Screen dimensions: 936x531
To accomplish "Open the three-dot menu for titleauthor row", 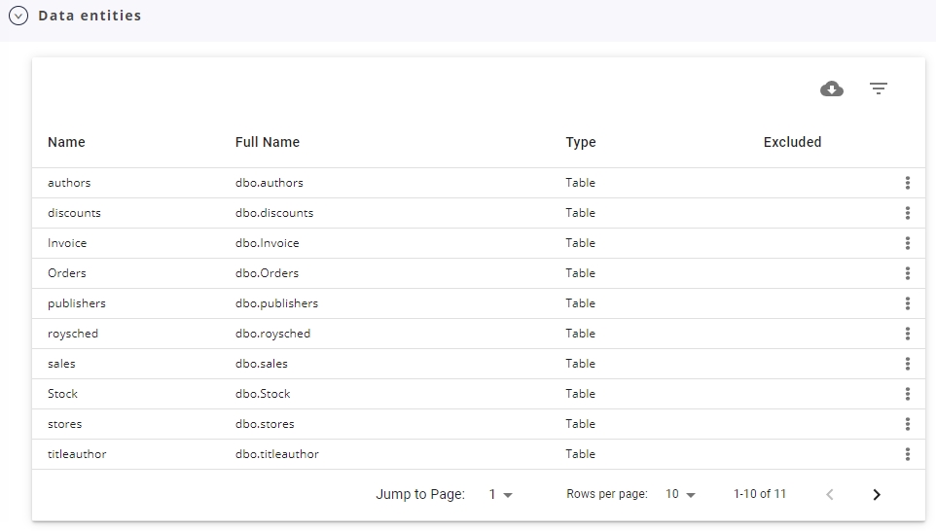I will 908,454.
